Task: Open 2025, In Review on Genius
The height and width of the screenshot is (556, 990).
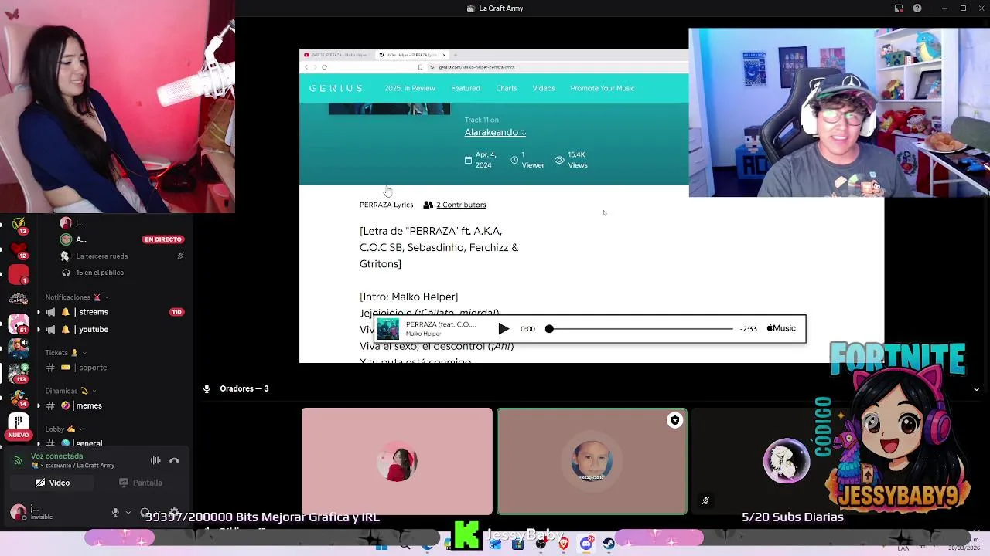Action: click(410, 88)
